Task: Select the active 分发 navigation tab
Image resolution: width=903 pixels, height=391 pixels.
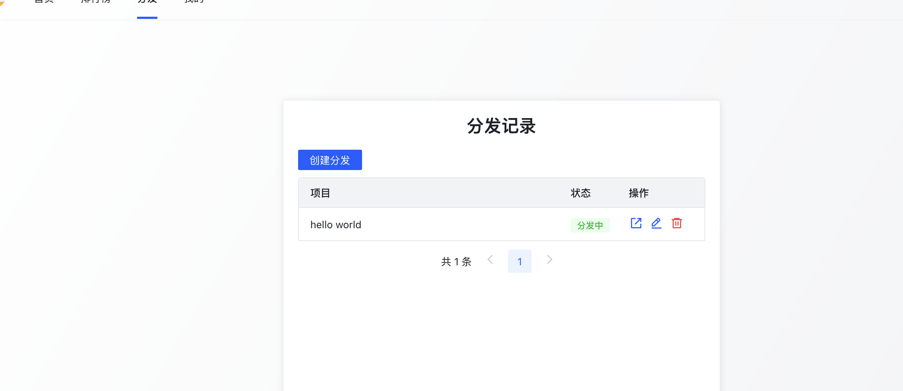Action: tap(147, 1)
